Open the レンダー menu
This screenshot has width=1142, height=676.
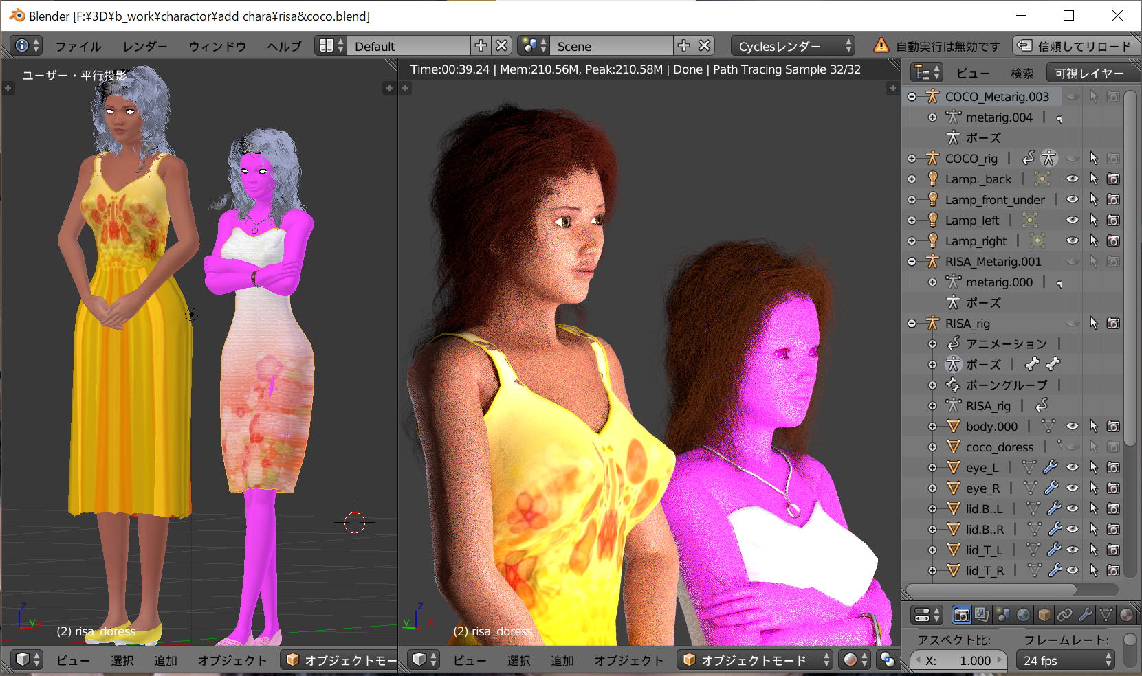click(145, 46)
